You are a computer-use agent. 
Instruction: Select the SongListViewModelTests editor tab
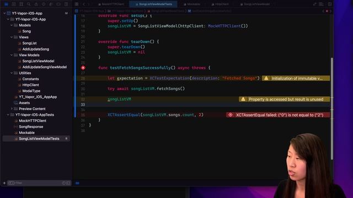pos(153,4)
